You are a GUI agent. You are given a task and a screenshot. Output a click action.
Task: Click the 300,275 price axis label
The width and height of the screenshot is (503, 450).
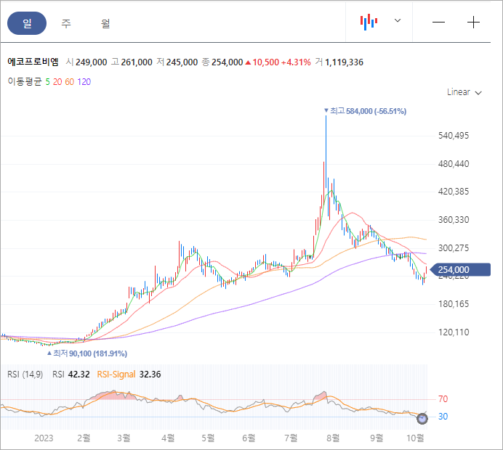click(454, 248)
